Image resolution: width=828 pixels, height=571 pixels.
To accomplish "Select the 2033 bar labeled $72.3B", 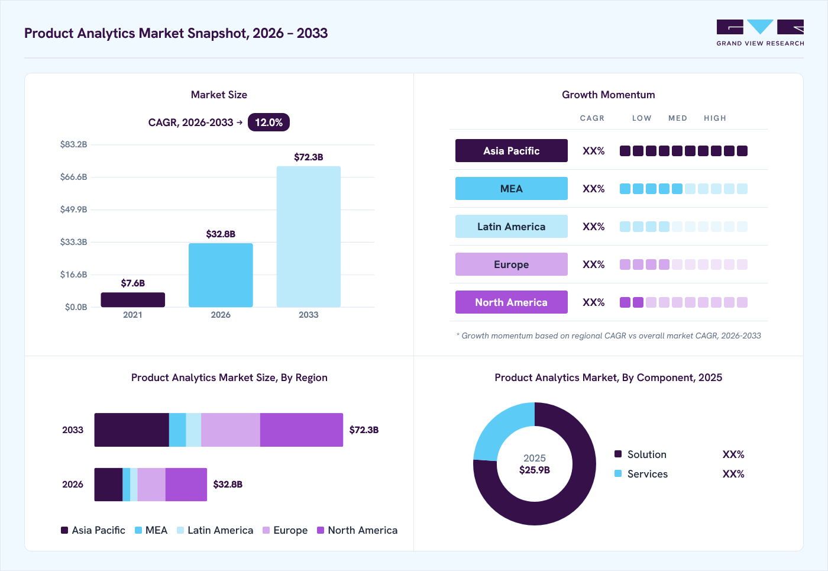I will point(309,237).
